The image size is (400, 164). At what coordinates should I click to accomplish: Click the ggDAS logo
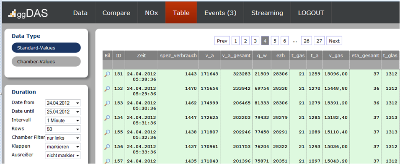[28, 13]
